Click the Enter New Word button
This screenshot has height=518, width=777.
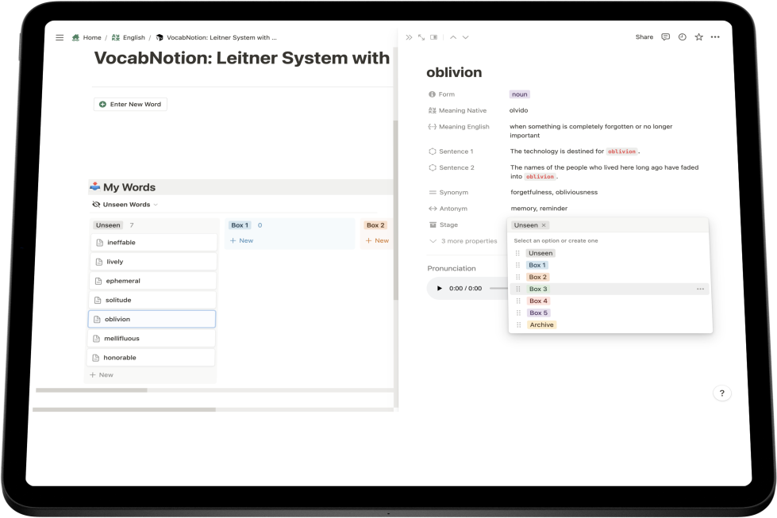[x=130, y=105]
